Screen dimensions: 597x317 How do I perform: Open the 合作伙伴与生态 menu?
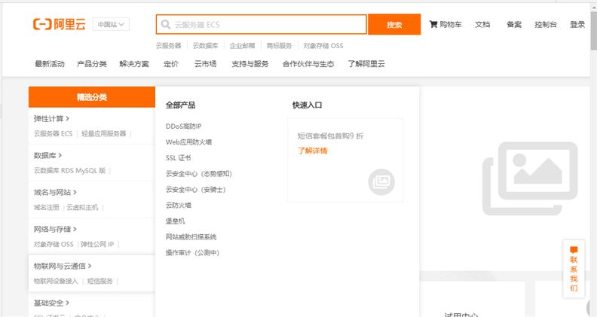tap(308, 64)
